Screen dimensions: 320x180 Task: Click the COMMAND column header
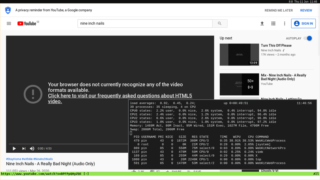pyautogui.click(x=262, y=137)
